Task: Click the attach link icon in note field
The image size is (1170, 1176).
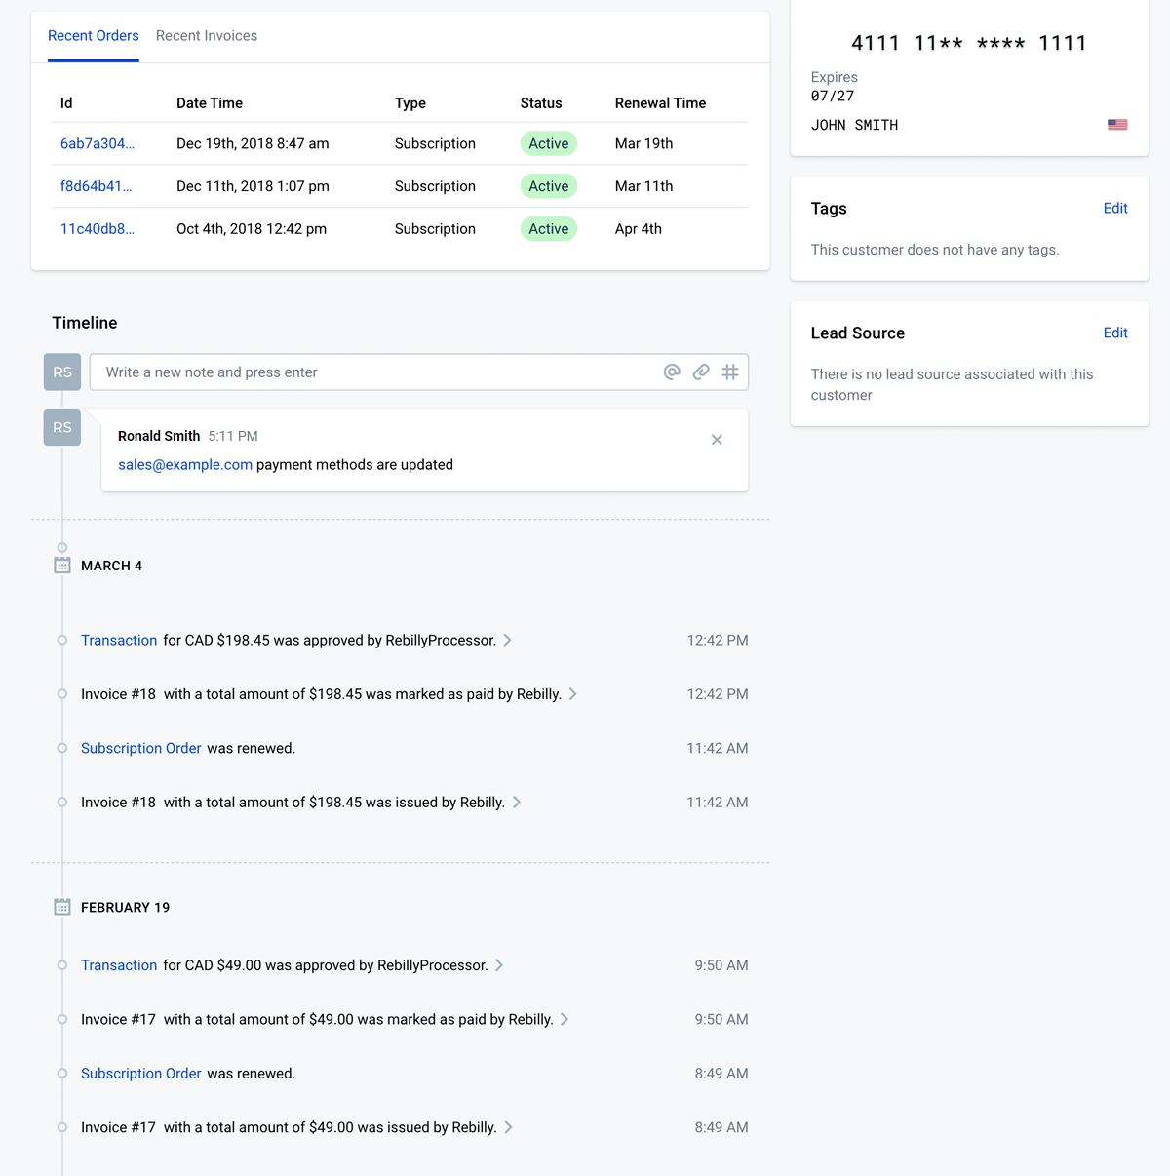Action: click(701, 372)
